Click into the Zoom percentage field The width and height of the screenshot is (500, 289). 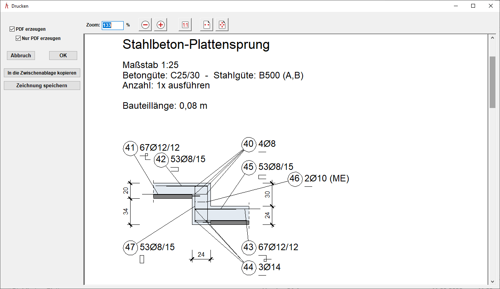click(113, 25)
